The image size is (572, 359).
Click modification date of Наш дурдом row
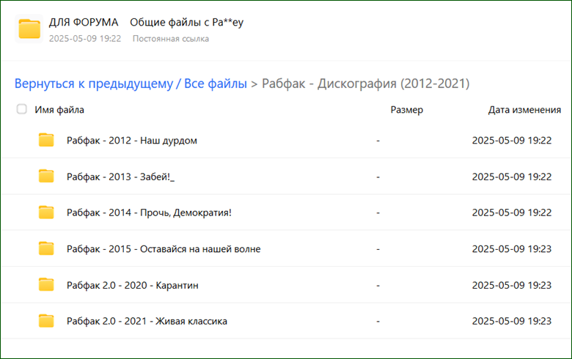(512, 141)
